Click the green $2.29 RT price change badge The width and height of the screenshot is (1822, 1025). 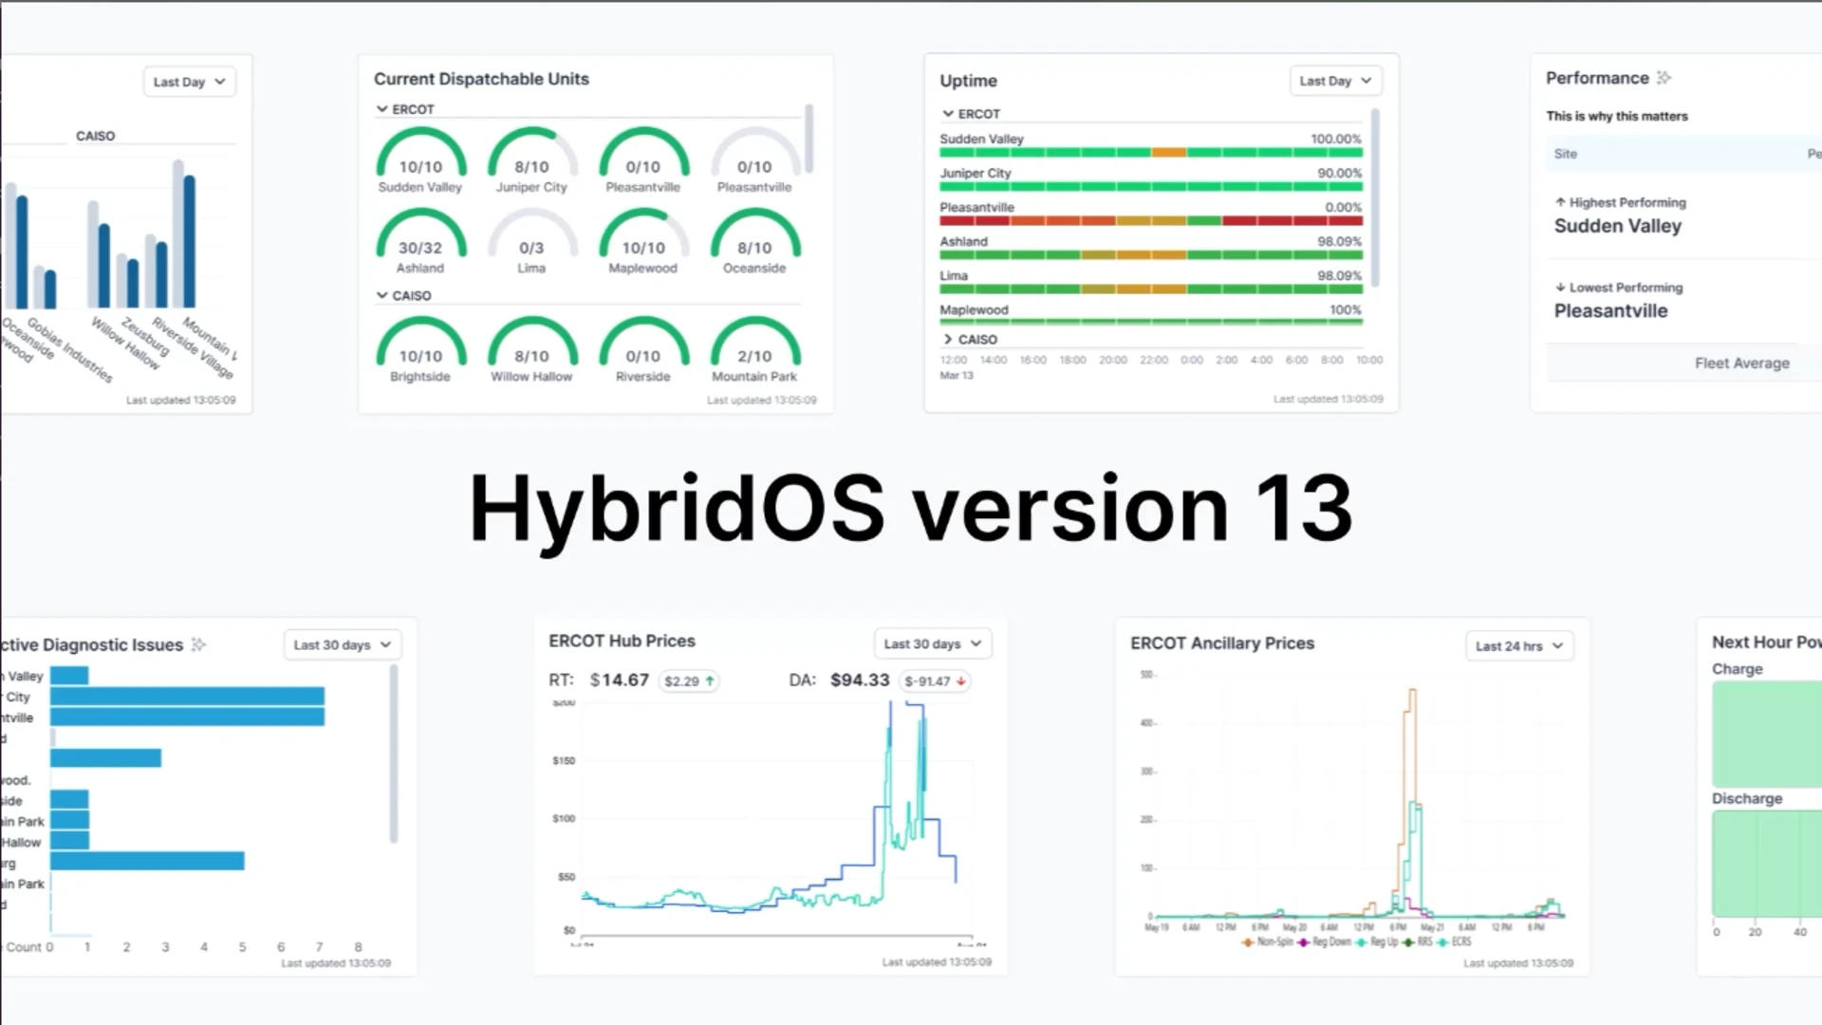point(689,680)
